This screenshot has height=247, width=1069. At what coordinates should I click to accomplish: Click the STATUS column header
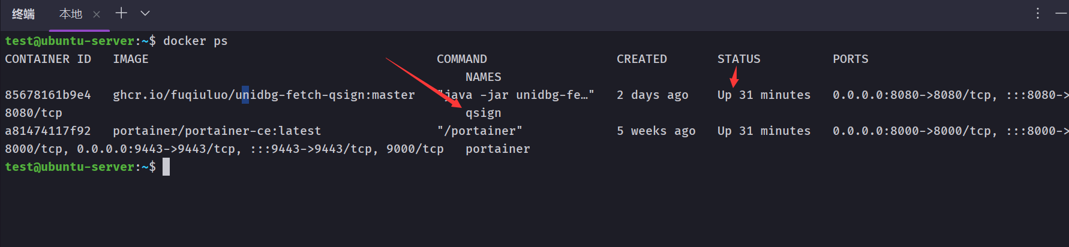coord(738,59)
